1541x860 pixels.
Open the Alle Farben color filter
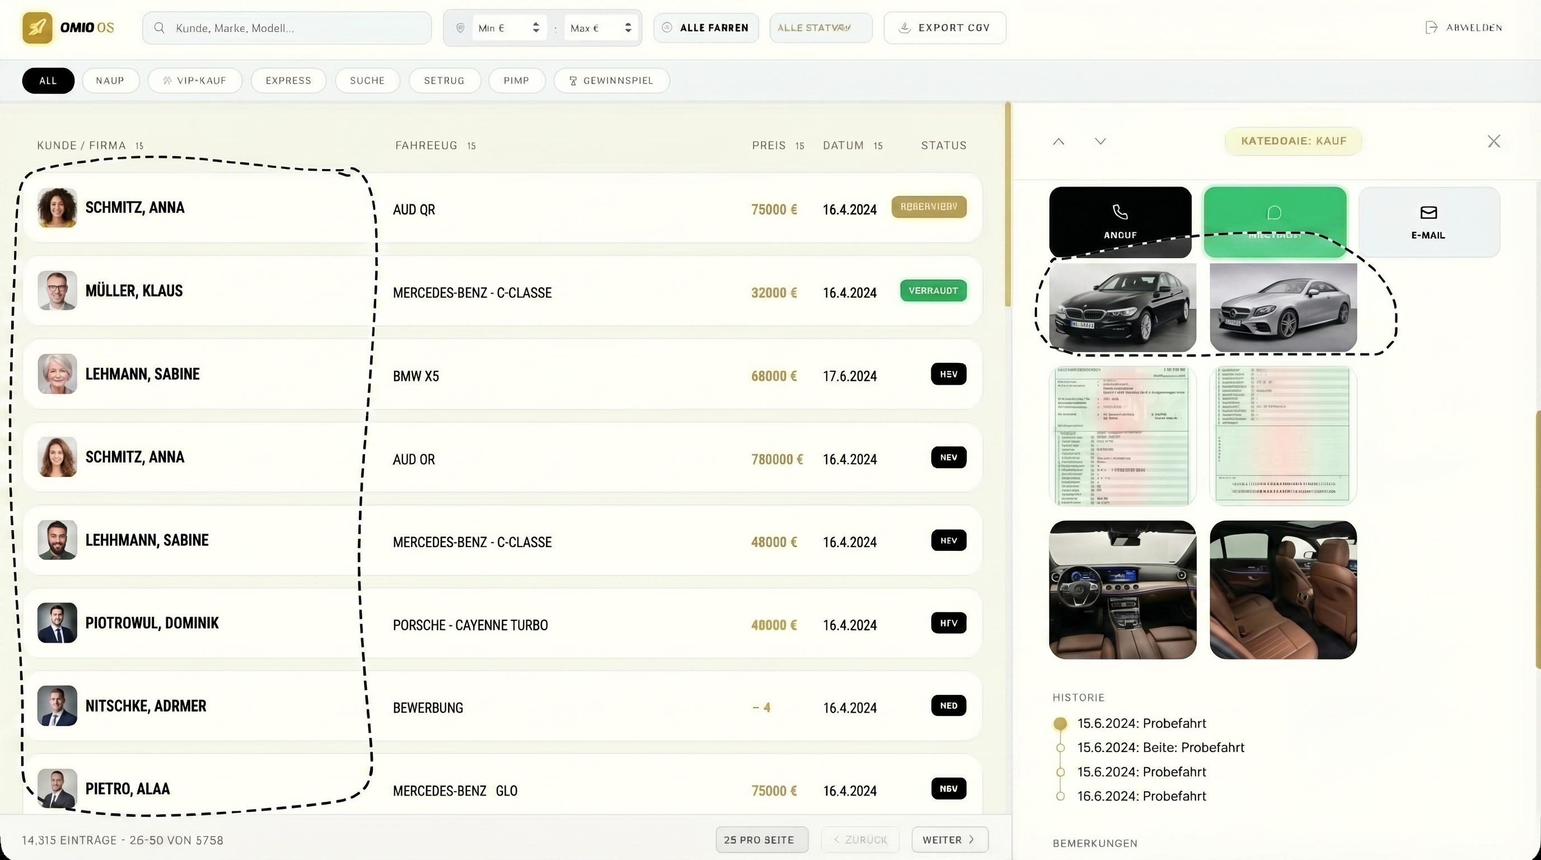click(x=706, y=27)
